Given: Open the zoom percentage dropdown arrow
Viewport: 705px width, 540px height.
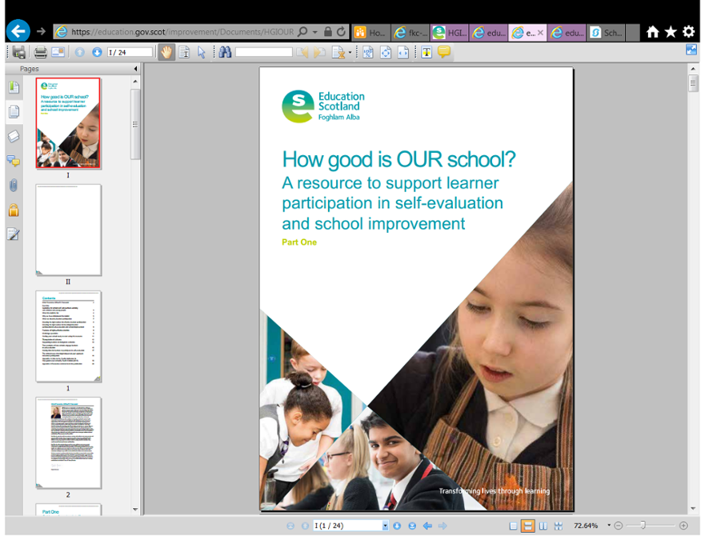Looking at the screenshot, I should tap(609, 525).
